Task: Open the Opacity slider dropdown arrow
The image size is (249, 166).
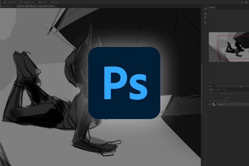Action: click(x=236, y=97)
